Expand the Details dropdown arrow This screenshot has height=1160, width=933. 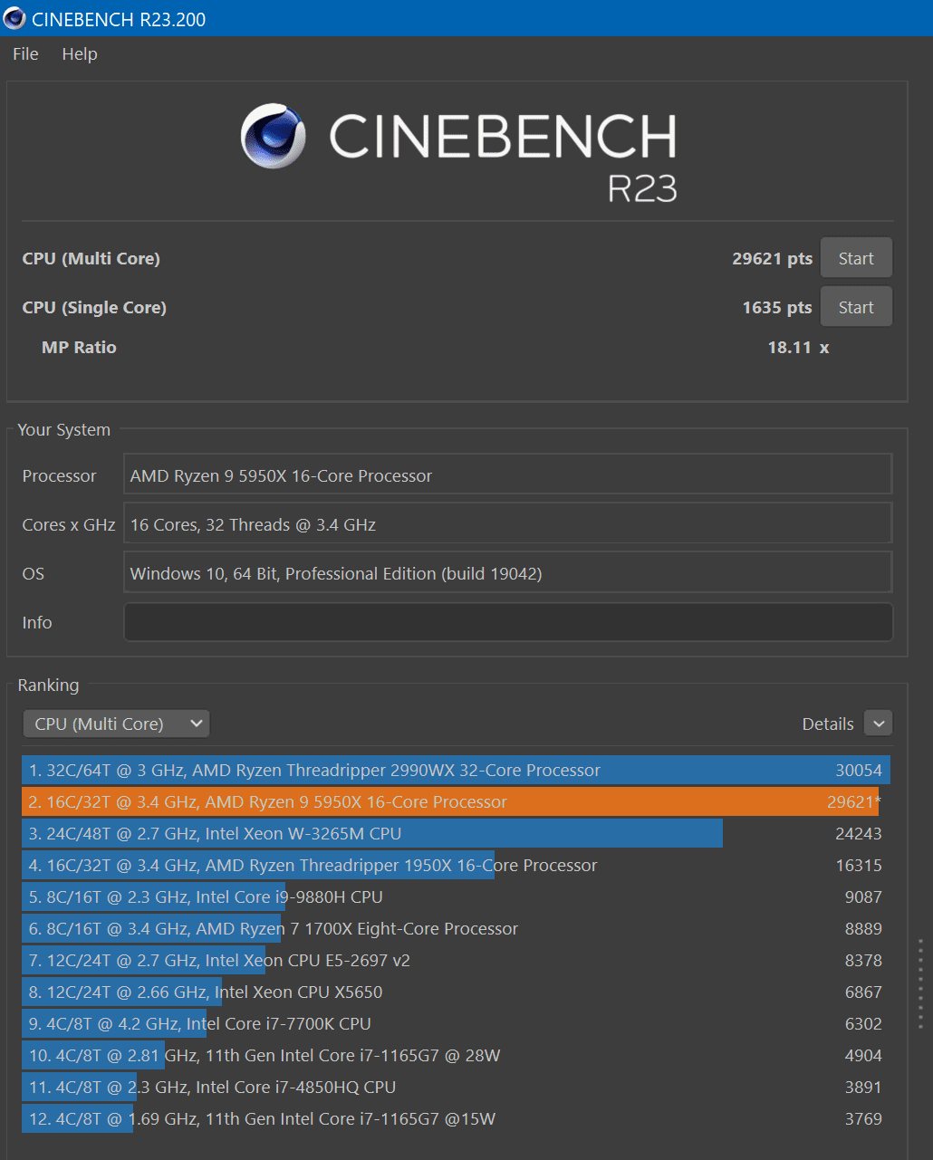click(x=878, y=724)
